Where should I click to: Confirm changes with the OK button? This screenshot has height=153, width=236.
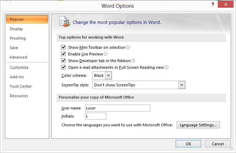tap(188, 144)
